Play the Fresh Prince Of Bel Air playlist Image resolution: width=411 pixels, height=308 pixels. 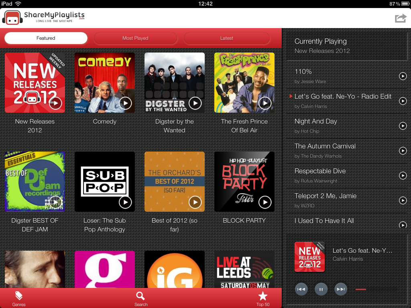coord(265,103)
